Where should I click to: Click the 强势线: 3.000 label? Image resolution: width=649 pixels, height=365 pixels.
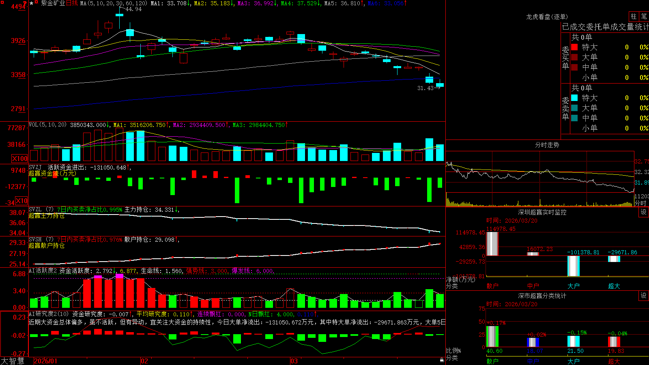pyautogui.click(x=207, y=271)
